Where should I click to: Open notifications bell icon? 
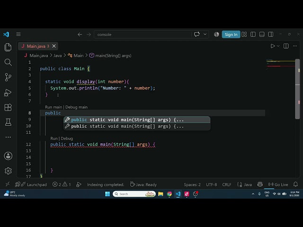click(x=295, y=184)
